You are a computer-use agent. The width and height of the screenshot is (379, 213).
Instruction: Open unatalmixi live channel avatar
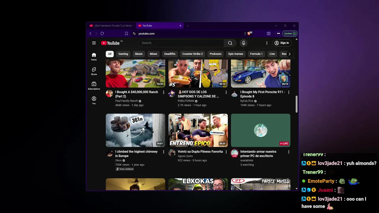(x=235, y=153)
